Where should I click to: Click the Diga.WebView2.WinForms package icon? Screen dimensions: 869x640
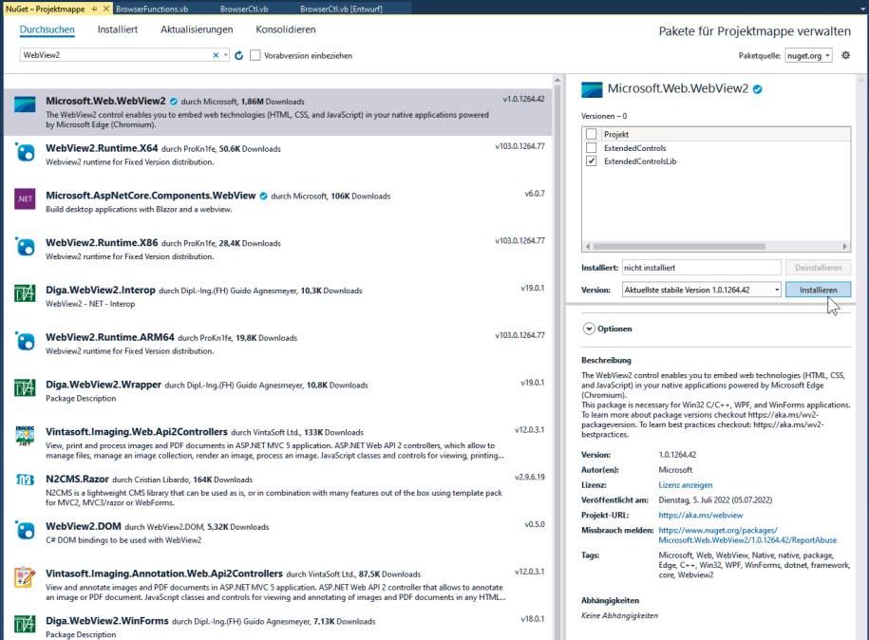(25, 625)
